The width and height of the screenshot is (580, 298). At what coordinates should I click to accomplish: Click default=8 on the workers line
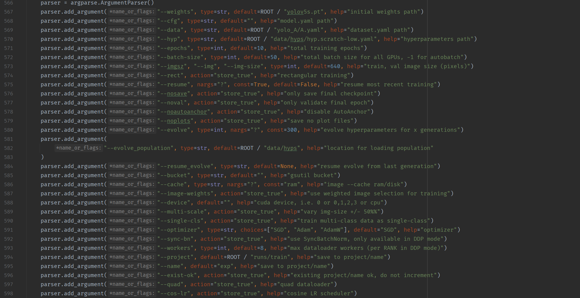pos(248,248)
